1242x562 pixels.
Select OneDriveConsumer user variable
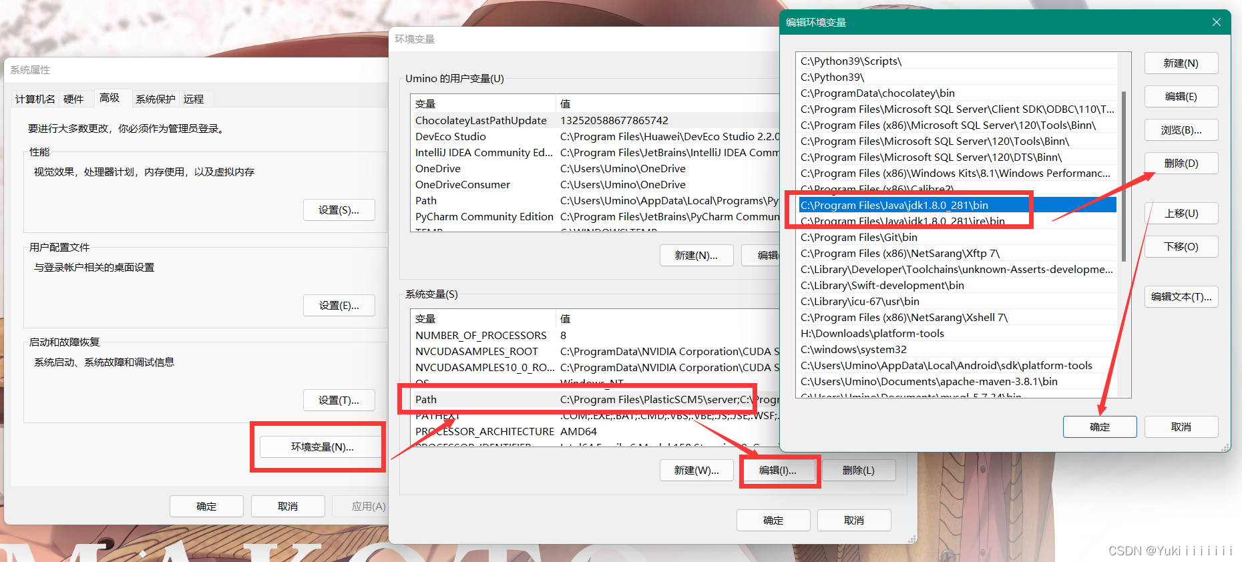coord(596,184)
